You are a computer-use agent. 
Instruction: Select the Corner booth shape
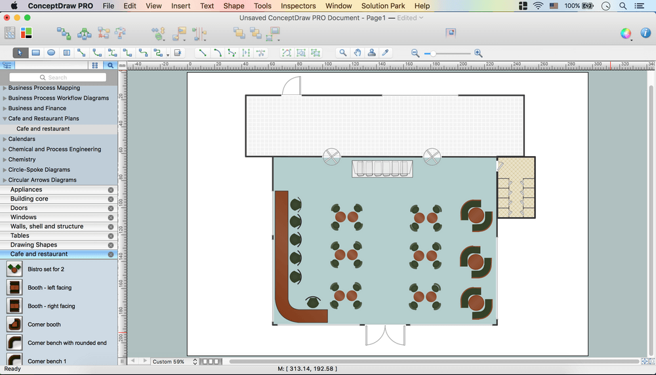(14, 325)
